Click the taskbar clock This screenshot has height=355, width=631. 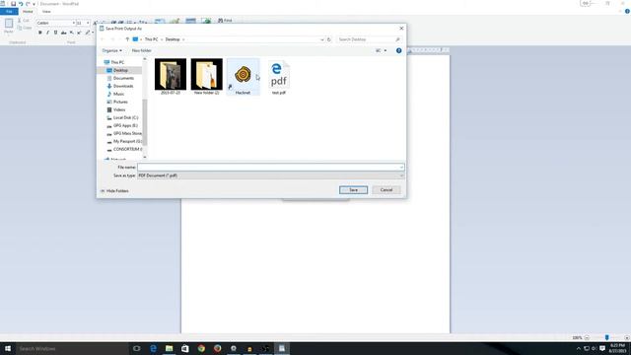617,348
